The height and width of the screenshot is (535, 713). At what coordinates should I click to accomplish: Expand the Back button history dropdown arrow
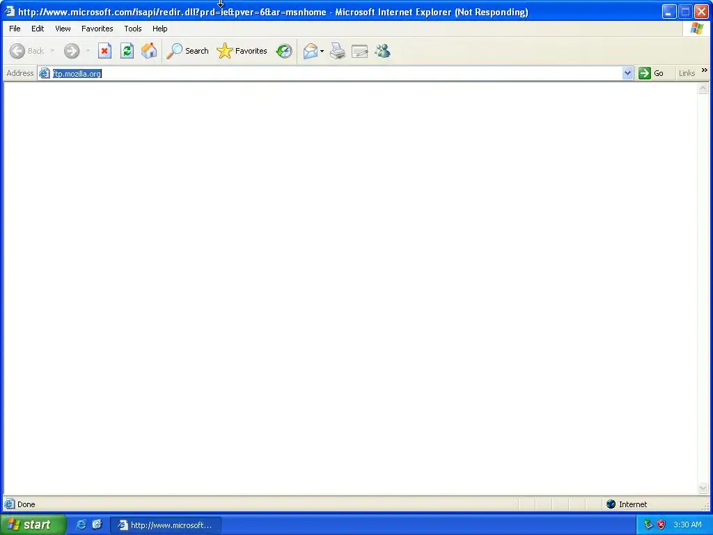pos(52,51)
